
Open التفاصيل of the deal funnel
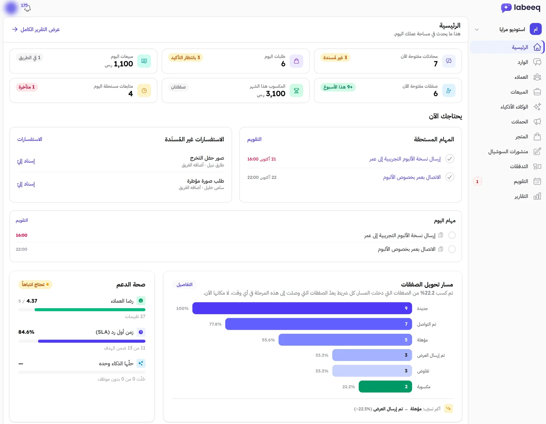tap(184, 285)
